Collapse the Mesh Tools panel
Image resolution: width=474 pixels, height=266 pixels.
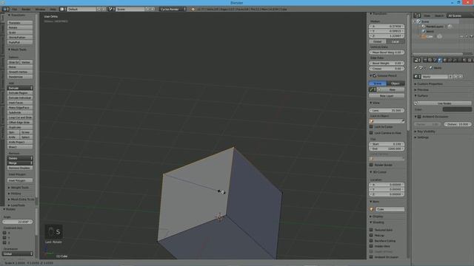coord(17,50)
